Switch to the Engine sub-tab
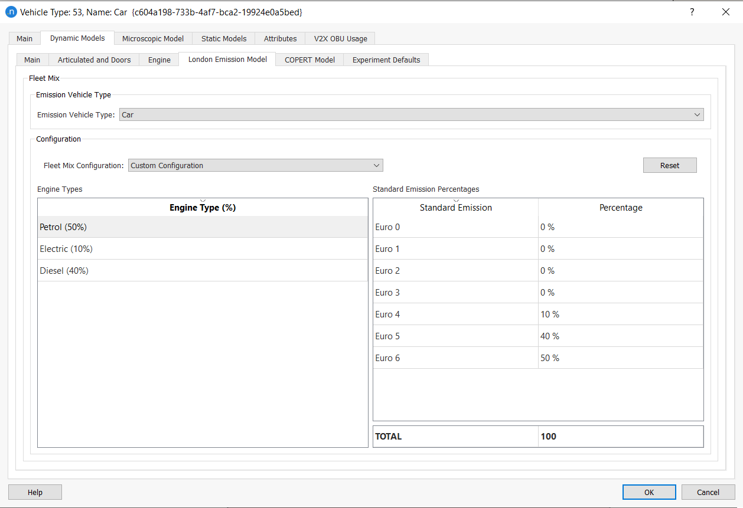The image size is (743, 508). point(158,59)
